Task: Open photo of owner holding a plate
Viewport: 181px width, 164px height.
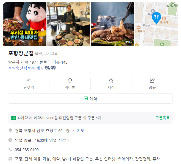Action: pos(69,24)
